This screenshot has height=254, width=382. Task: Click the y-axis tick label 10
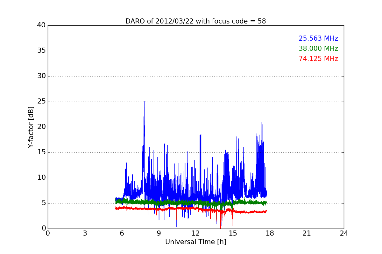coord(41,178)
